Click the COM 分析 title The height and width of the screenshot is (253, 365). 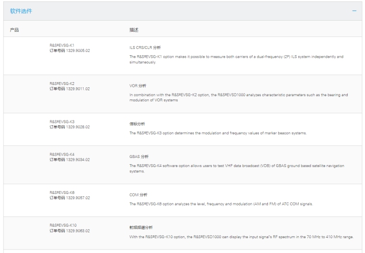coord(139,195)
